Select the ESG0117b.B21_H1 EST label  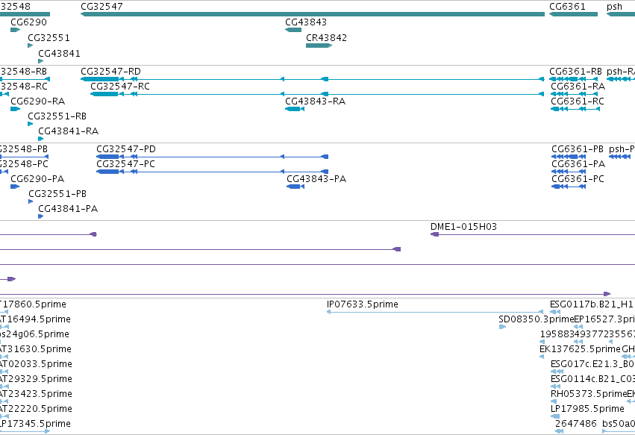pyautogui.click(x=591, y=304)
